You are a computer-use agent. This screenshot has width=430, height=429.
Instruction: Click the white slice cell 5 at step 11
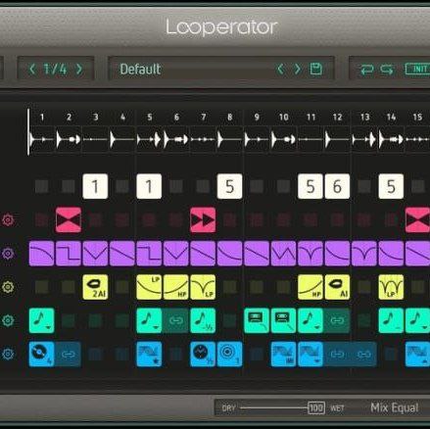tap(311, 186)
